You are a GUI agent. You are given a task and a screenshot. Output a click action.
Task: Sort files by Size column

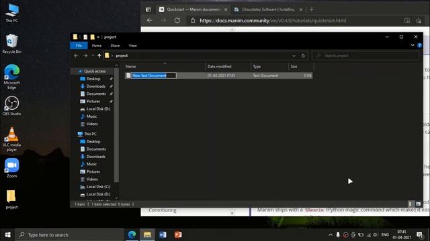tap(301, 66)
